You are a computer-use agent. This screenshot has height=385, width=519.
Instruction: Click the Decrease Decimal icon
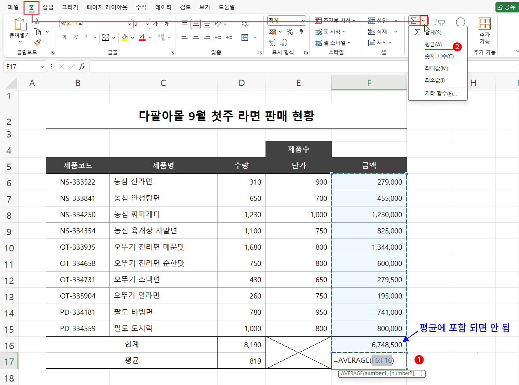coord(283,43)
